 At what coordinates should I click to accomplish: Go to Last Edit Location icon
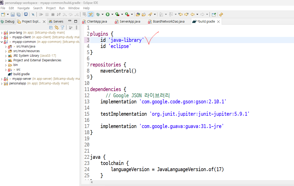click(180, 14)
